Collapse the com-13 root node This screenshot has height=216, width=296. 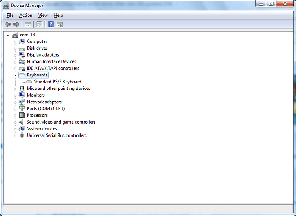[8, 35]
